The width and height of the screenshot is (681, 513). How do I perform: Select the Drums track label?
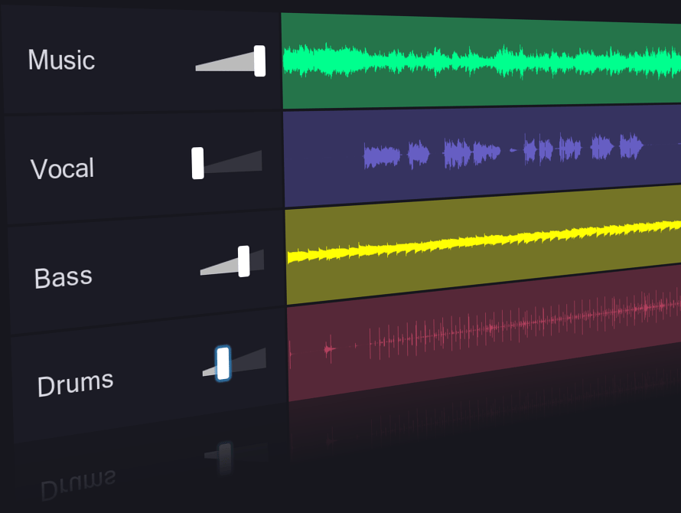click(75, 383)
